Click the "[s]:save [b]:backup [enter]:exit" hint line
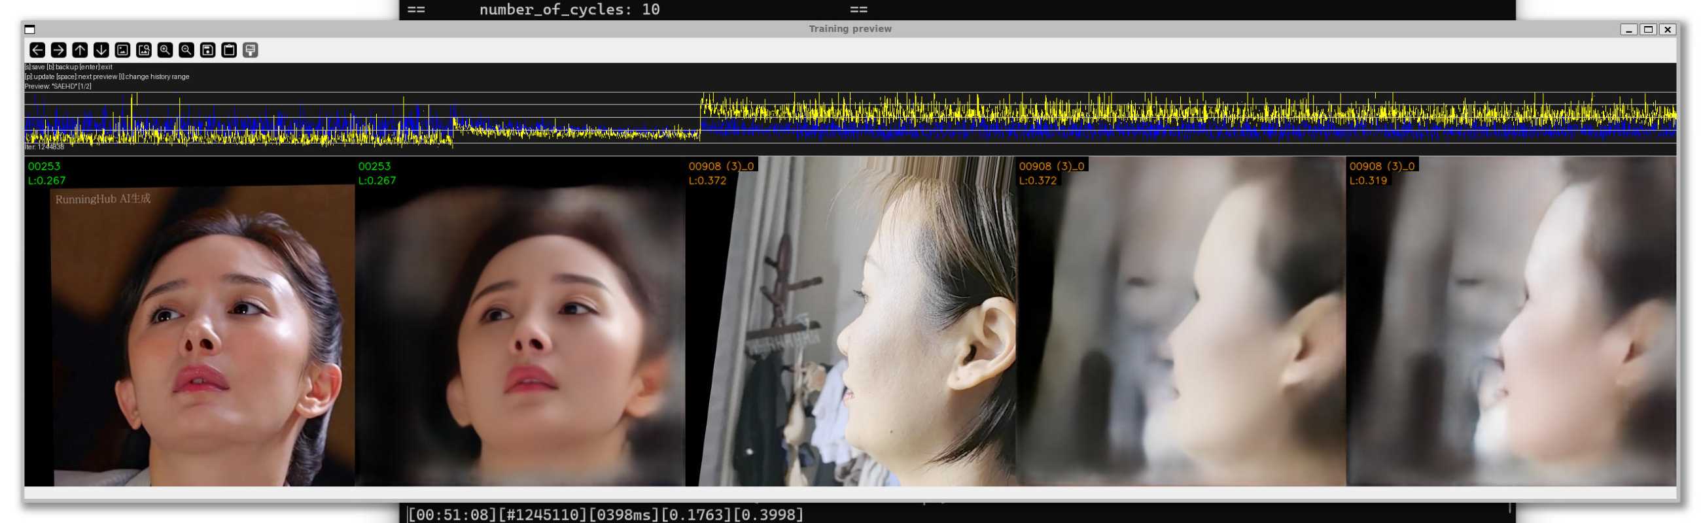Image resolution: width=1701 pixels, height=523 pixels. pyautogui.click(x=69, y=67)
